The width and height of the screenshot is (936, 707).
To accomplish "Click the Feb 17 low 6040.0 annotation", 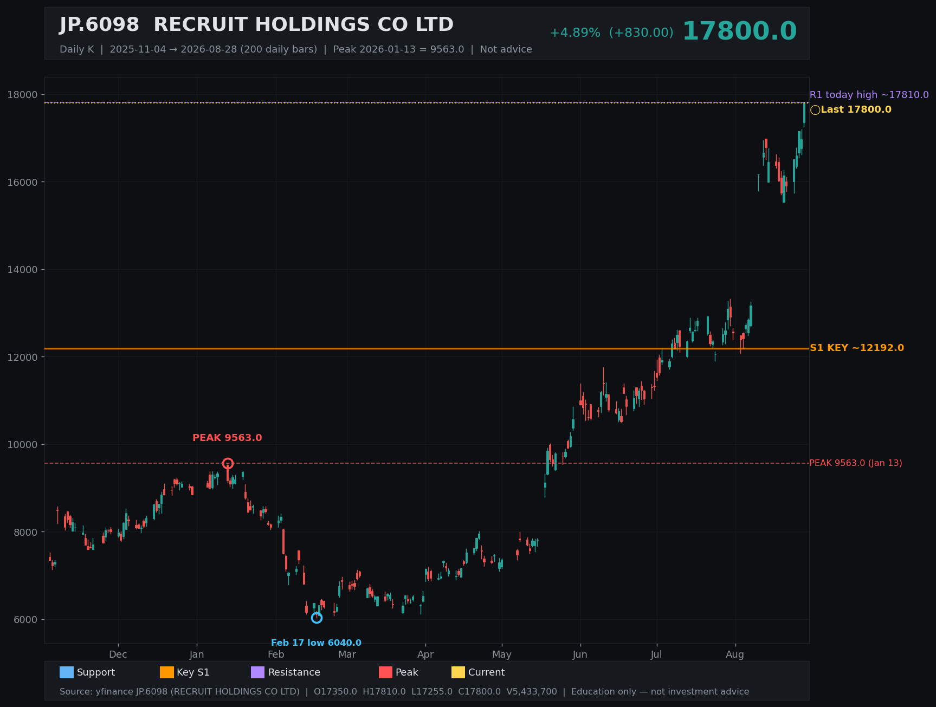I will point(316,643).
